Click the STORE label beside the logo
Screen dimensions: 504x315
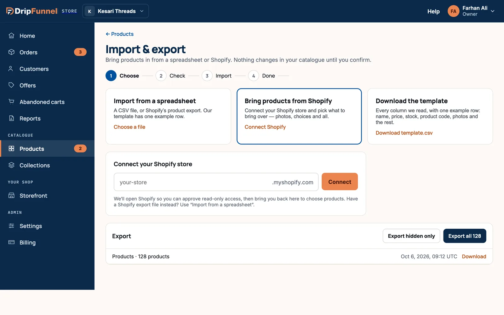click(69, 11)
